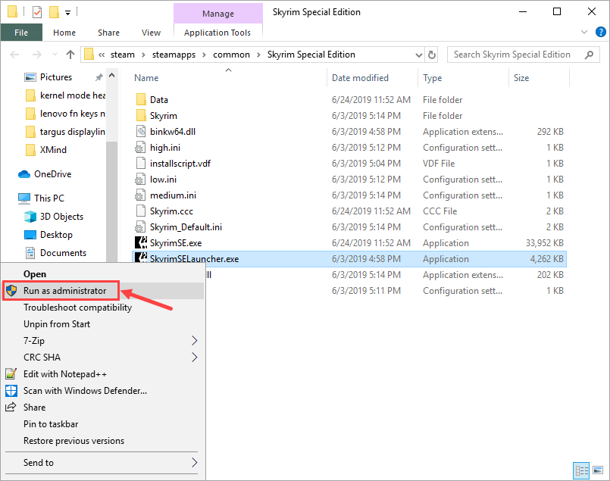Viewport: 610px width, 481px height.
Task: Switch to details view layout
Action: (581, 470)
